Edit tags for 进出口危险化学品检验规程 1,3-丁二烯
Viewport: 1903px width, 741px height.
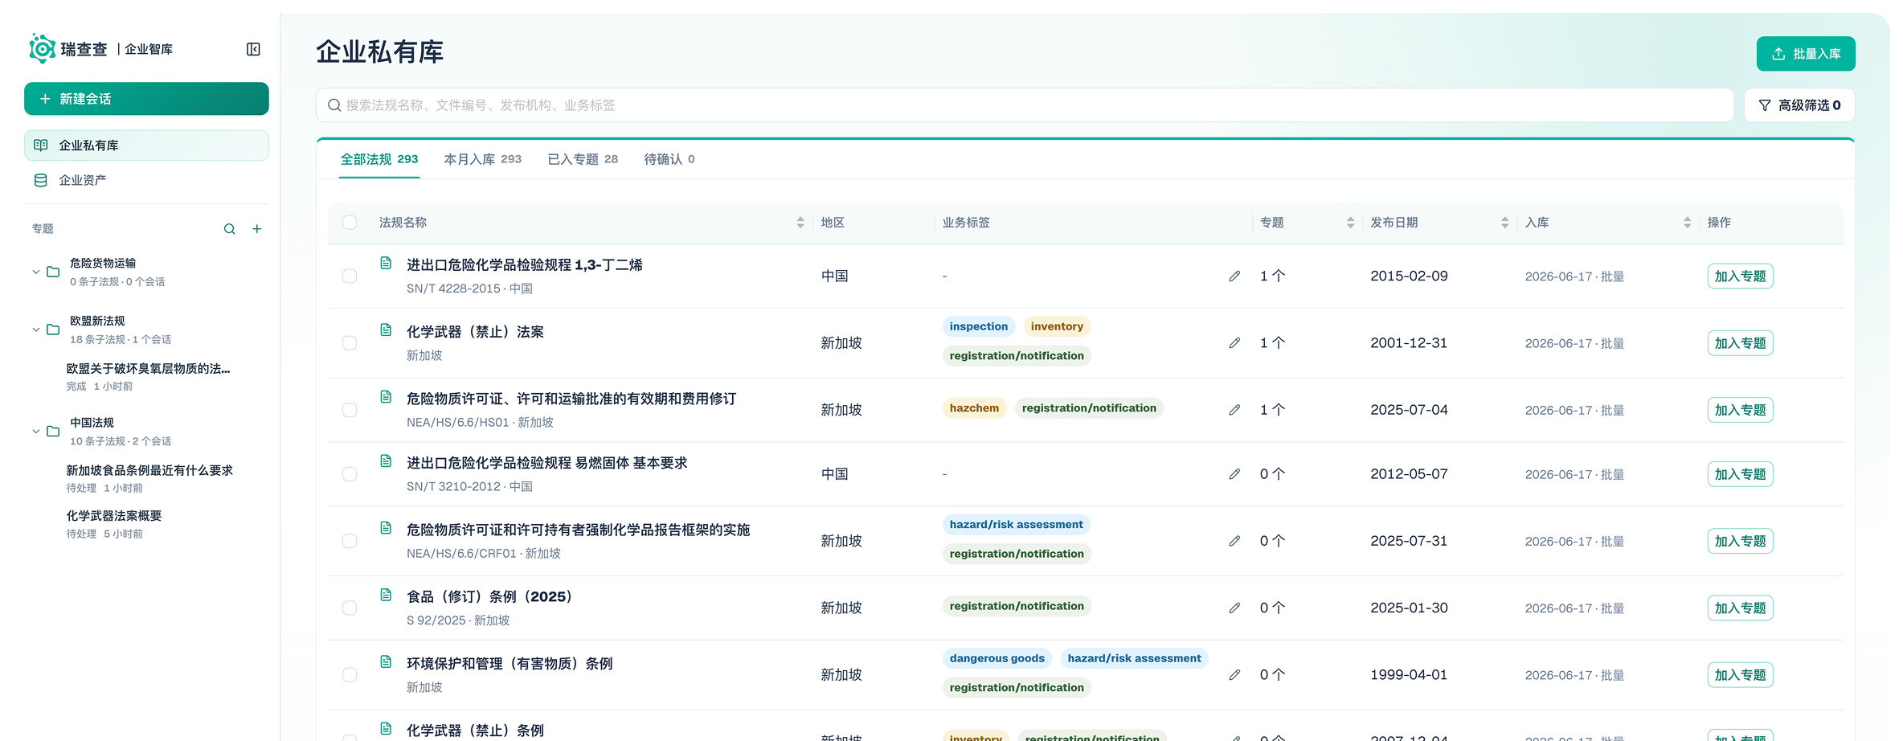tap(1234, 276)
